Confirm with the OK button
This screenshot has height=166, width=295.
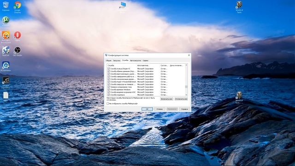(x=147, y=109)
